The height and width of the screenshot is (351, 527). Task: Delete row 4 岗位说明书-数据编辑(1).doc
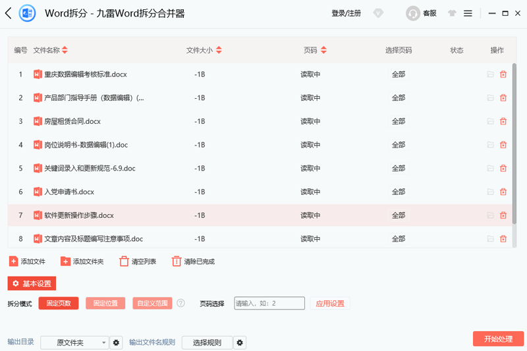(x=503, y=145)
